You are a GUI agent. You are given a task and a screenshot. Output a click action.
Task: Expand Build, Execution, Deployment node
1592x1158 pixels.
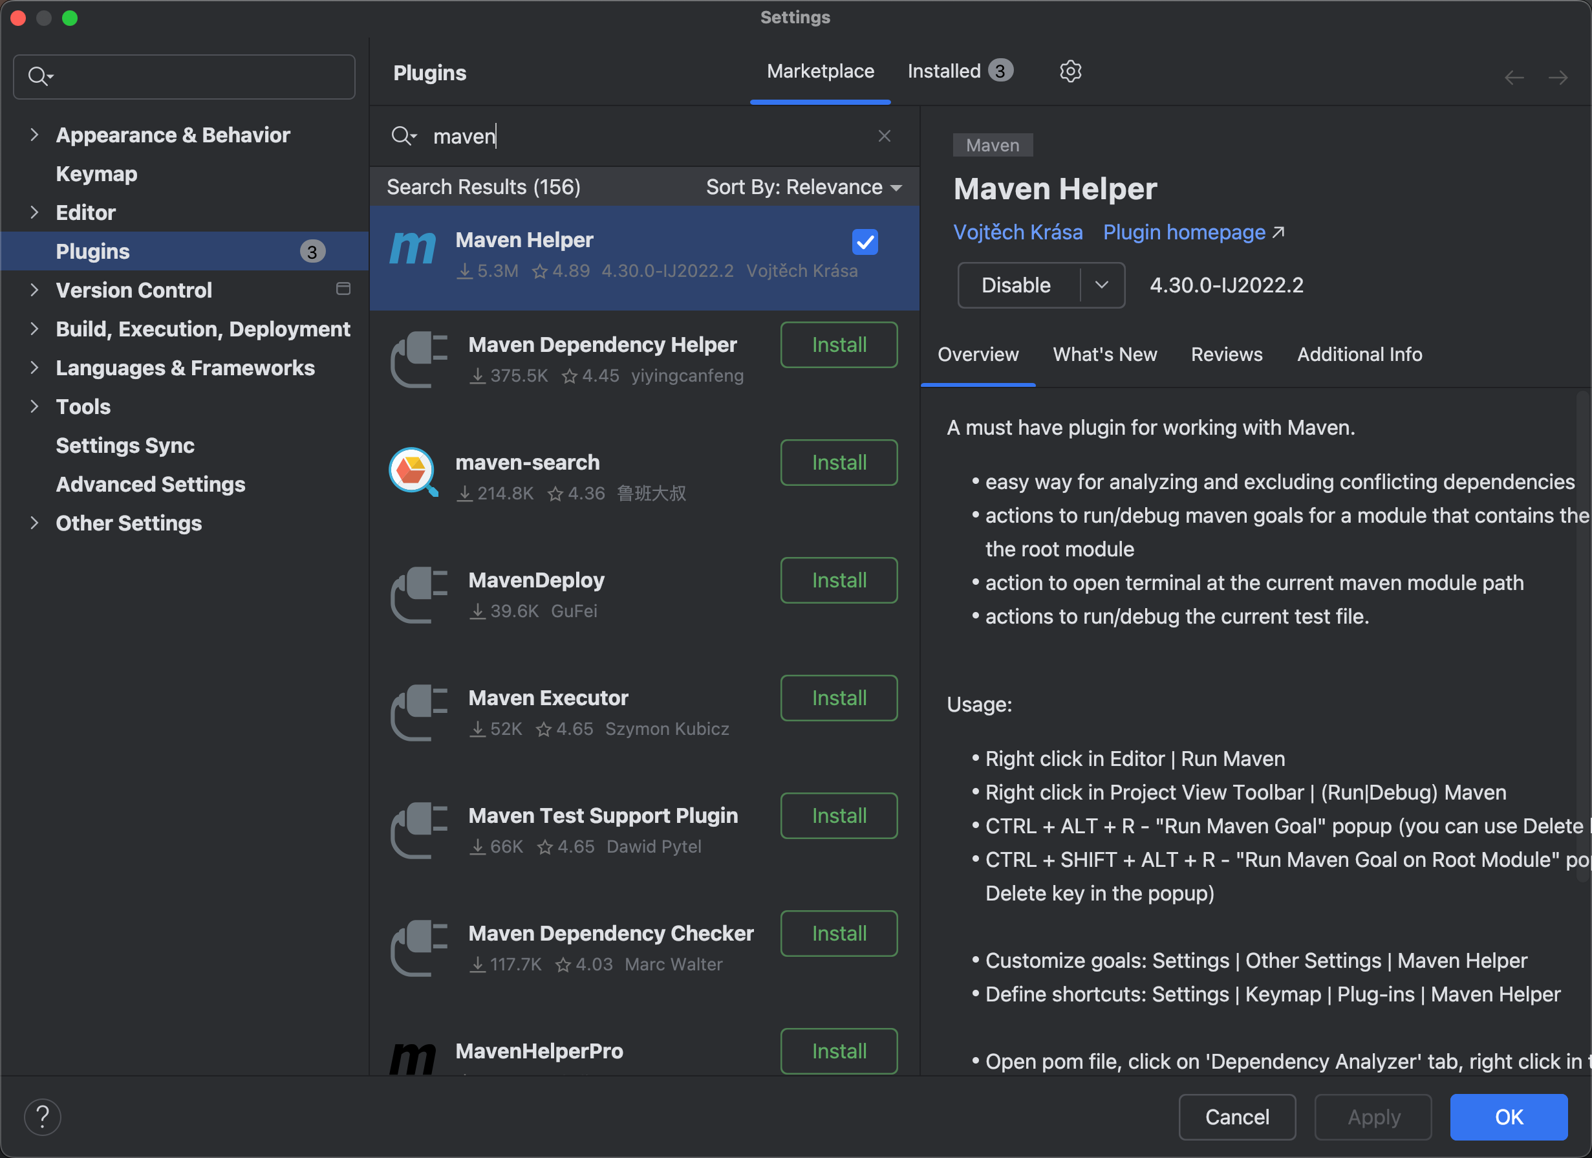pos(34,329)
